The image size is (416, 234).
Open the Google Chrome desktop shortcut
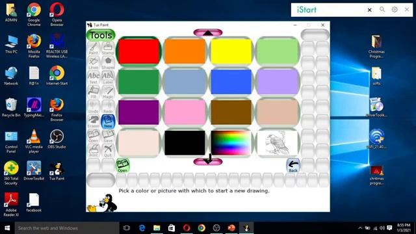point(34,14)
